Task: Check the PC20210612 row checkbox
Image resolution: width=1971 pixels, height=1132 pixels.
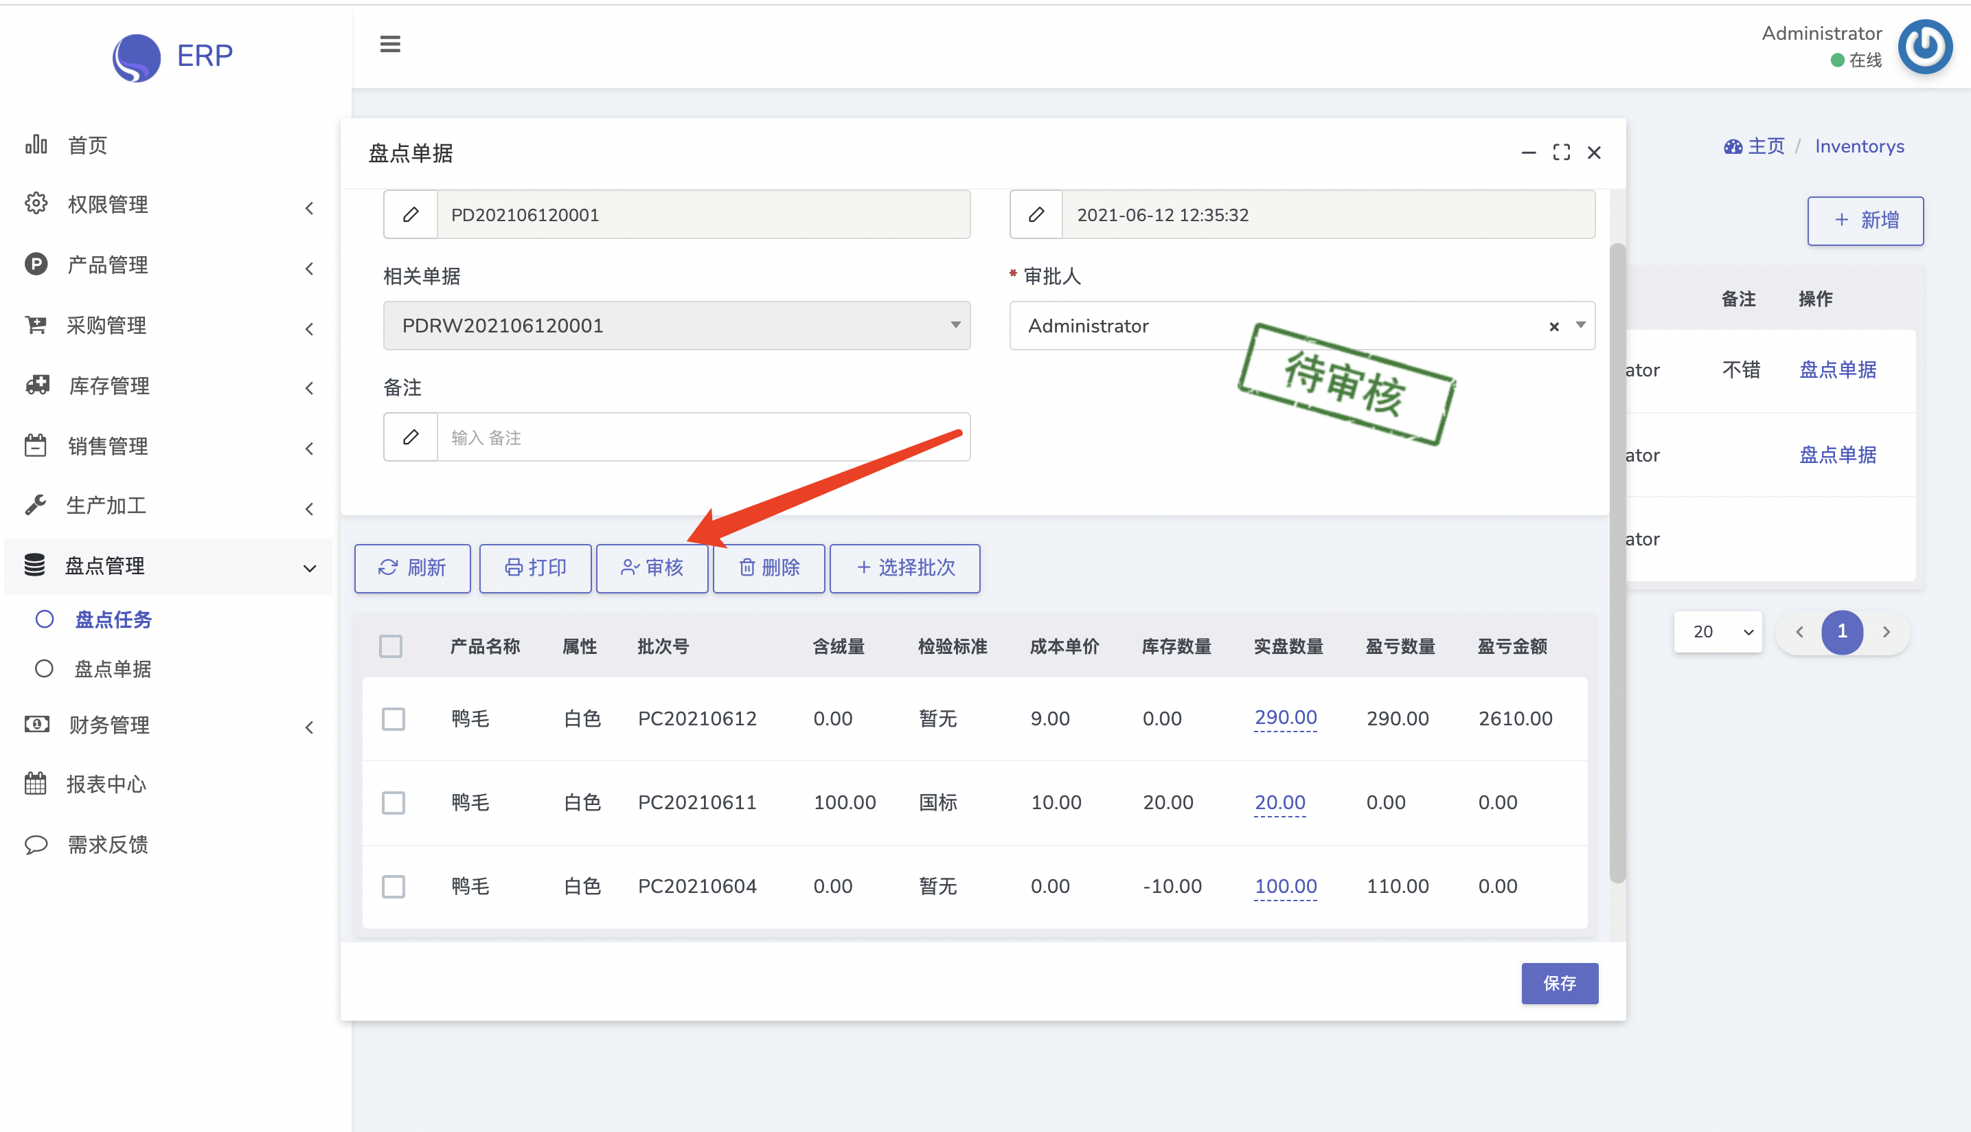Action: pyautogui.click(x=394, y=718)
